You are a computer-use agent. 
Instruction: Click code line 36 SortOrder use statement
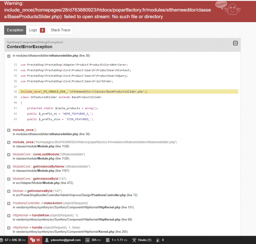[x=67, y=81]
